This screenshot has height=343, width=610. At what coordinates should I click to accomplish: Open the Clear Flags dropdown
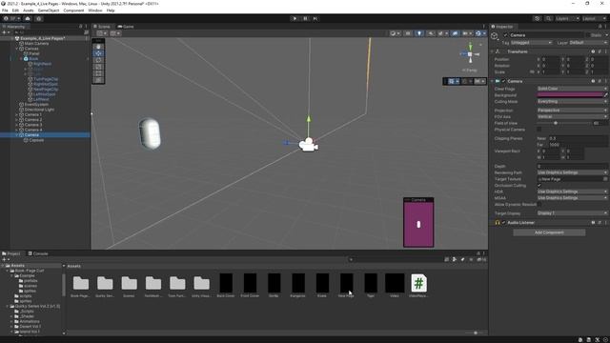[x=572, y=89]
